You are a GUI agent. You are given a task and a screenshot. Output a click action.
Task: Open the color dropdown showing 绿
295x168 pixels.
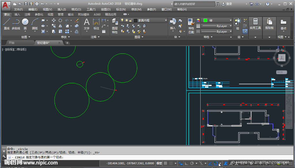coord(216,20)
